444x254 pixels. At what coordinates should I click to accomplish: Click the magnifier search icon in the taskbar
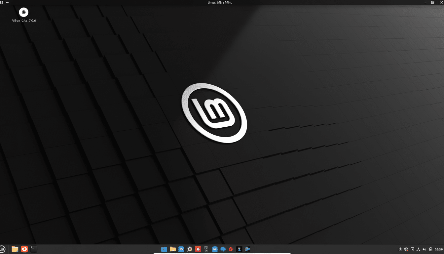tap(190, 249)
